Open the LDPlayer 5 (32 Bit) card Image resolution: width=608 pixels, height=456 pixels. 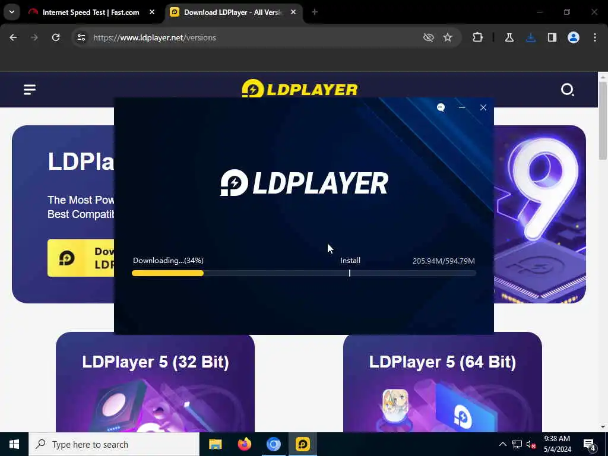[x=155, y=383]
